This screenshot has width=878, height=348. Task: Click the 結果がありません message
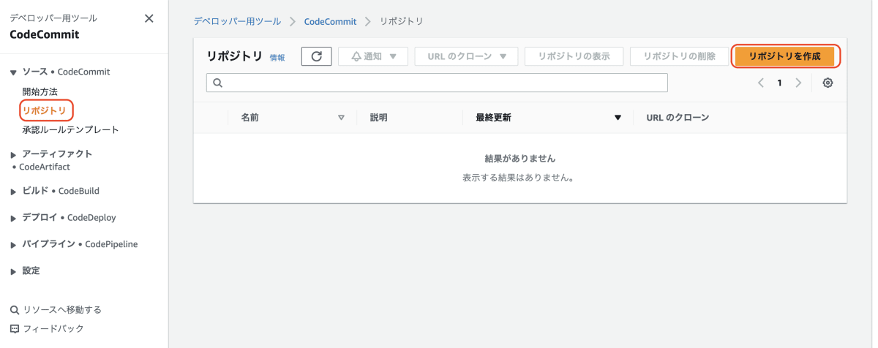click(520, 159)
